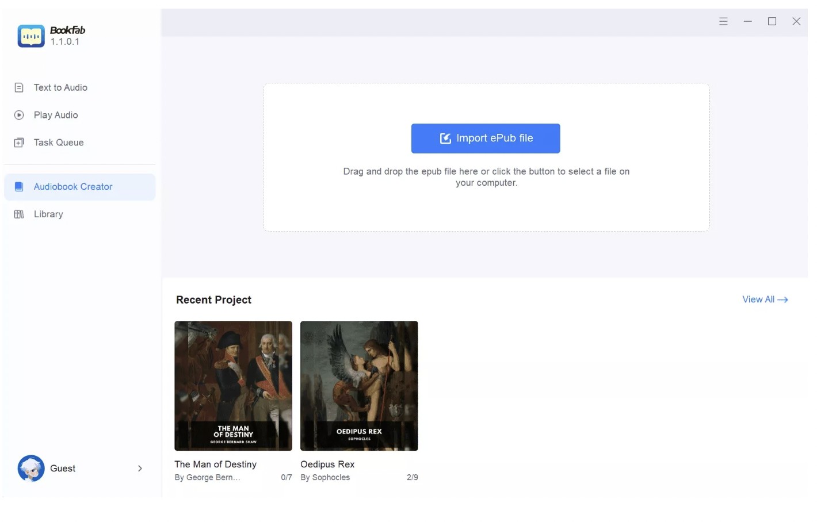Screen dimensions: 817x522
Task: Click the version number 1.1.0.1
Action: pyautogui.click(x=64, y=42)
